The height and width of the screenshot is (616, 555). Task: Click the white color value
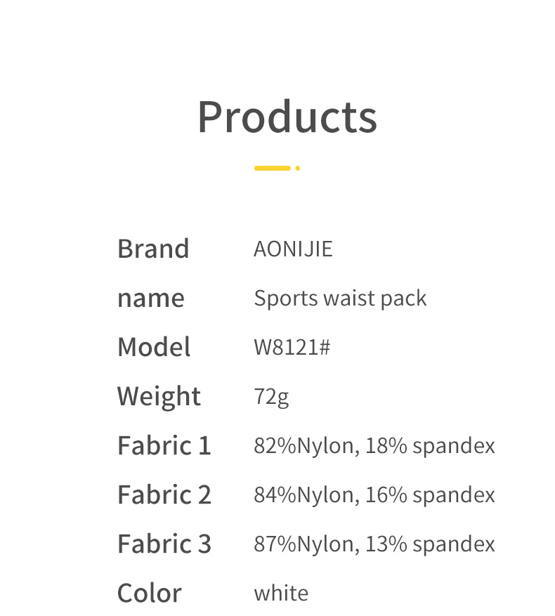(281, 594)
